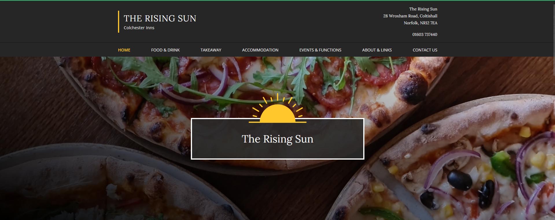Viewport: 555px width, 220px height.
Task: Click the 28 Wroxham Road address line
Action: coord(410,16)
